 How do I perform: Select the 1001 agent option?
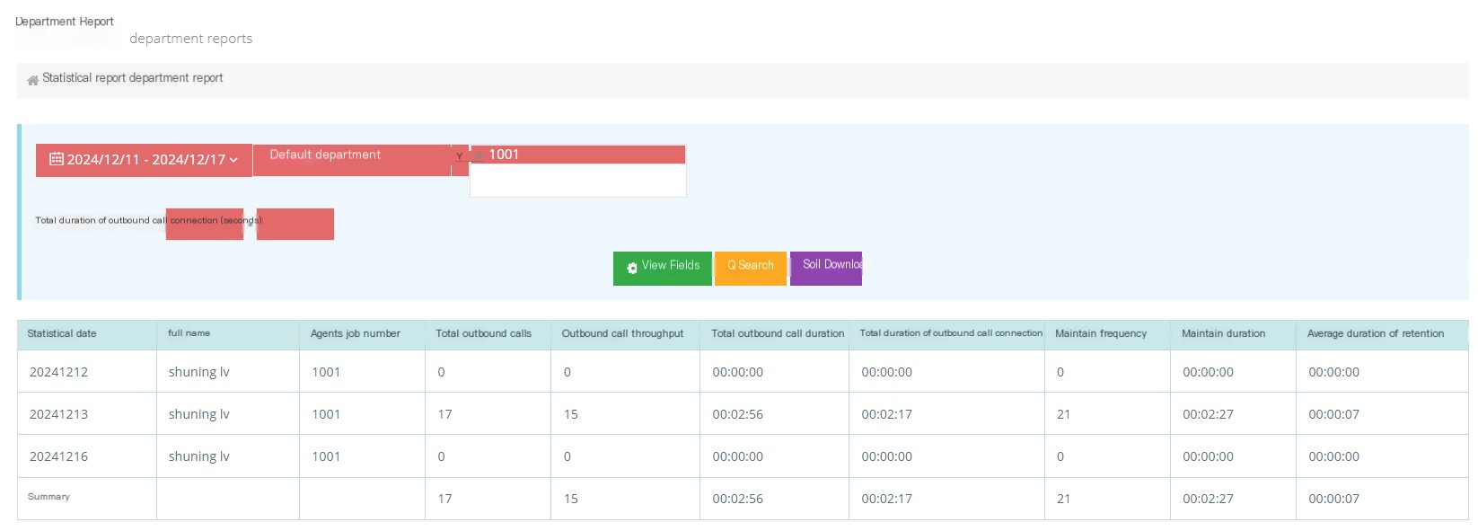(578, 155)
